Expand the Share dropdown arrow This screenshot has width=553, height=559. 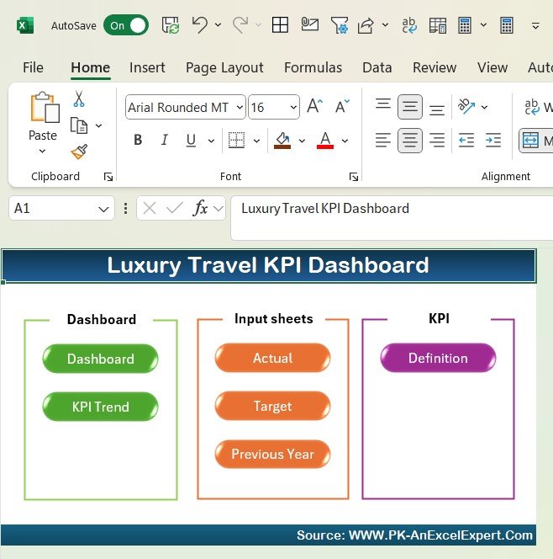click(x=385, y=25)
